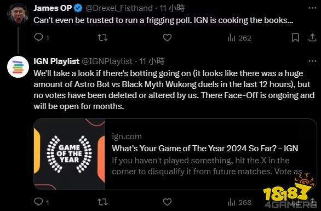Share James OP's tweet
The image size is (321, 211).
[x=312, y=38]
